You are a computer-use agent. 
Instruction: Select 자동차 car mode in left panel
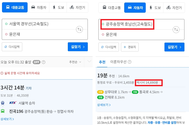coord(38,8)
